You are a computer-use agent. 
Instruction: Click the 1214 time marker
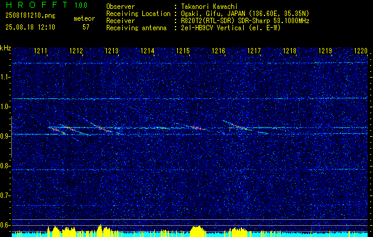pyautogui.click(x=148, y=50)
